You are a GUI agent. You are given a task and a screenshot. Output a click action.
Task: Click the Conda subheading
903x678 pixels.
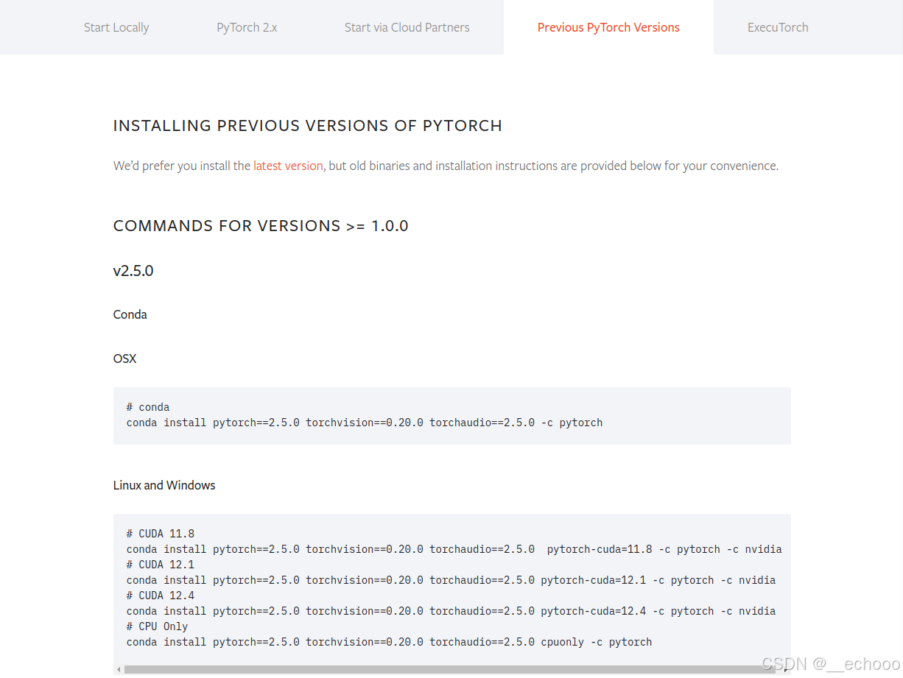click(130, 314)
